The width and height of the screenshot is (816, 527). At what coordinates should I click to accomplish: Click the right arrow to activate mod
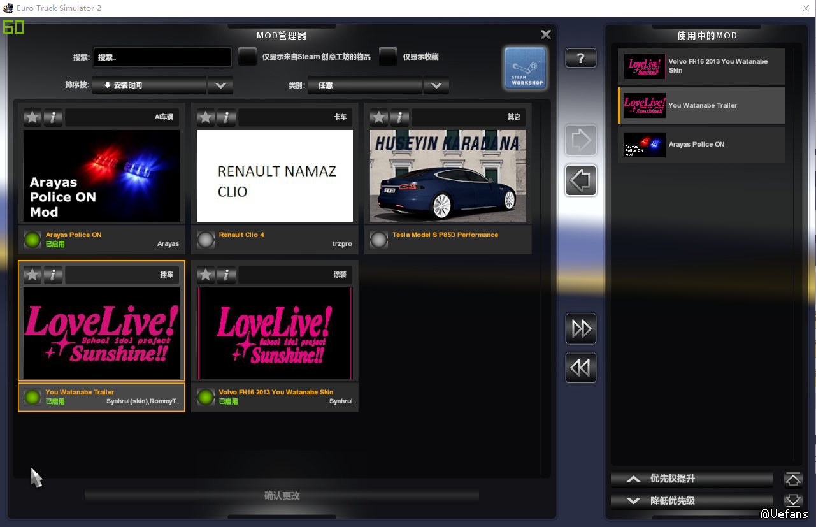click(x=580, y=141)
